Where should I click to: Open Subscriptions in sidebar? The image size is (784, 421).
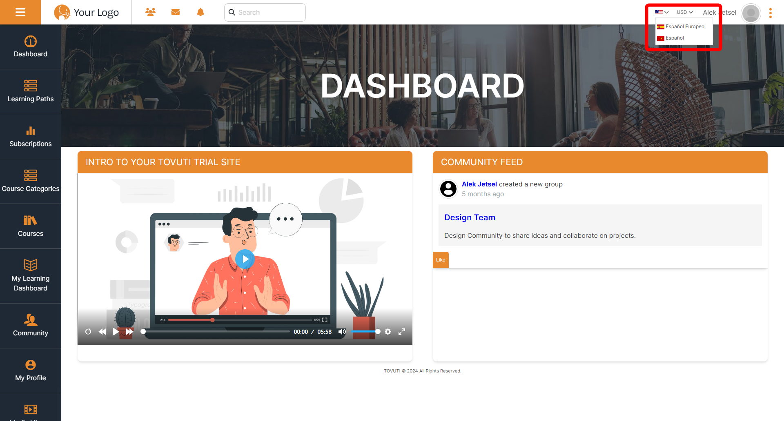pos(31,137)
